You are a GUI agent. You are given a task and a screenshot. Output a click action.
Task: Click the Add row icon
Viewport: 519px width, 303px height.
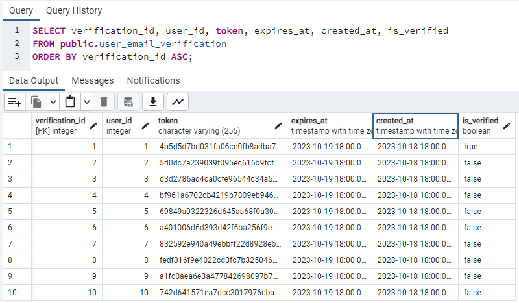(15, 102)
